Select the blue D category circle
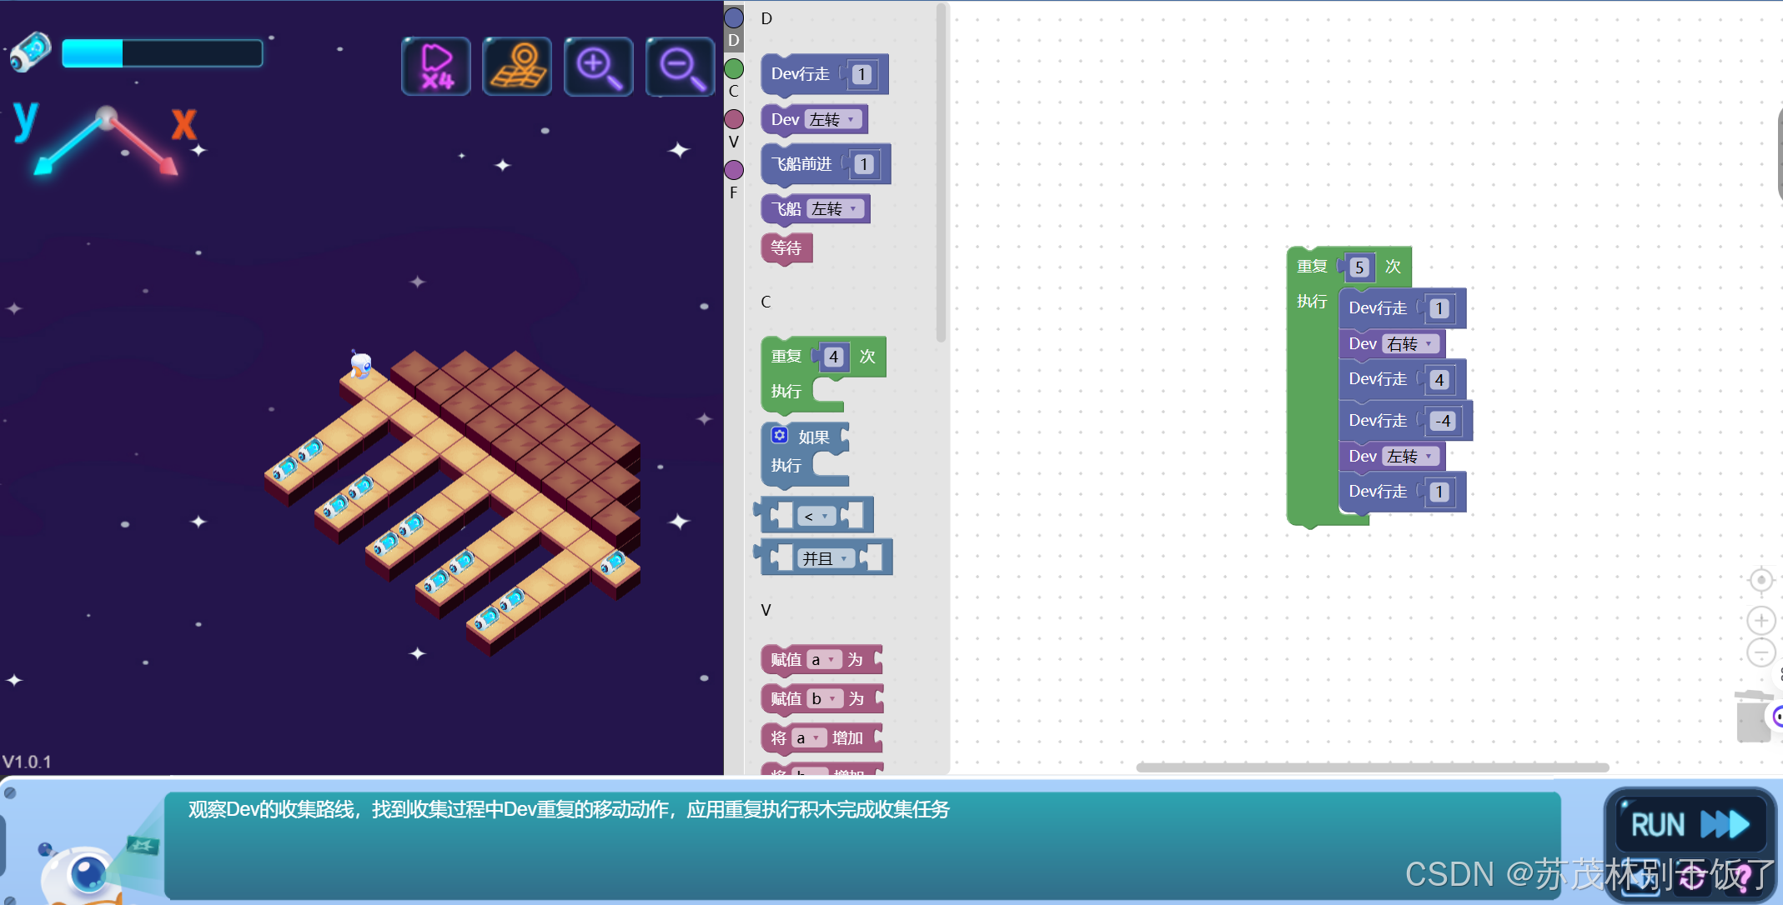 734,17
